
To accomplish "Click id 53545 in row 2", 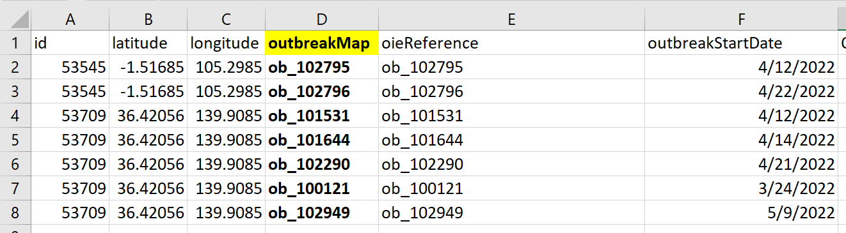I will 70,67.
